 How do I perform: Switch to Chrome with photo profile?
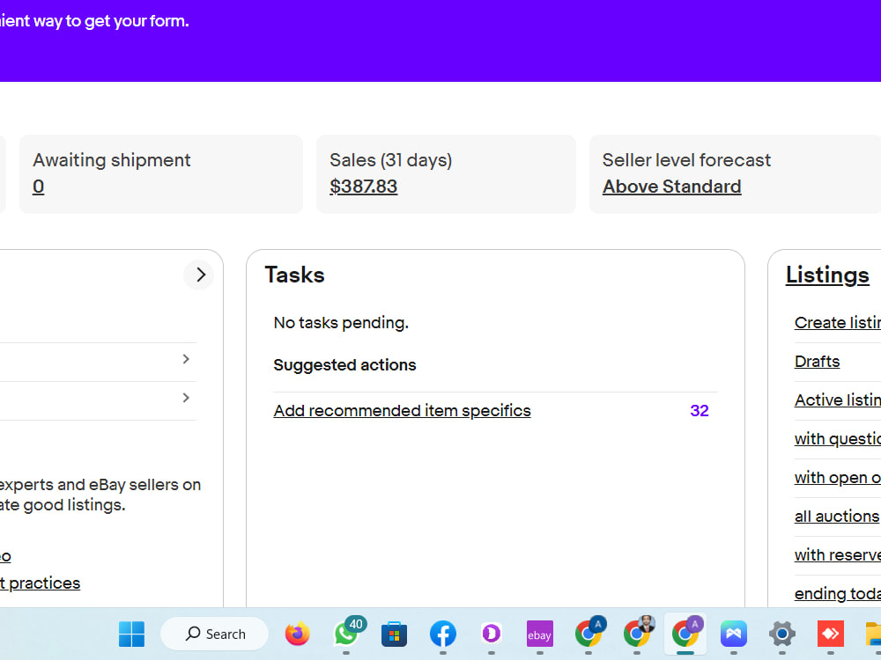638,633
